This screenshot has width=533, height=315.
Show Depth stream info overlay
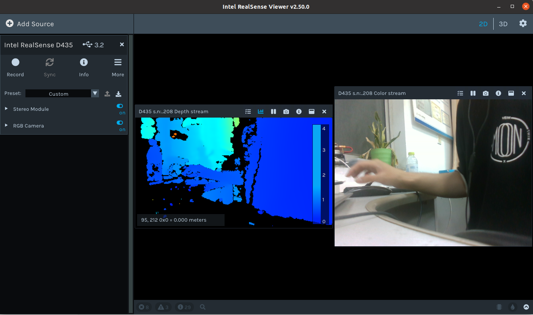tap(299, 112)
